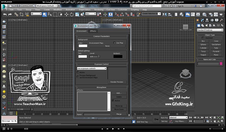Click the Lights category icon in Create panel
Viewport: 226px width, 132px height.
[207, 25]
